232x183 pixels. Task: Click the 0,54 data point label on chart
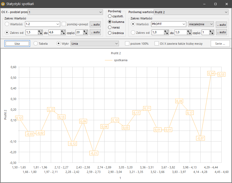[211, 73]
